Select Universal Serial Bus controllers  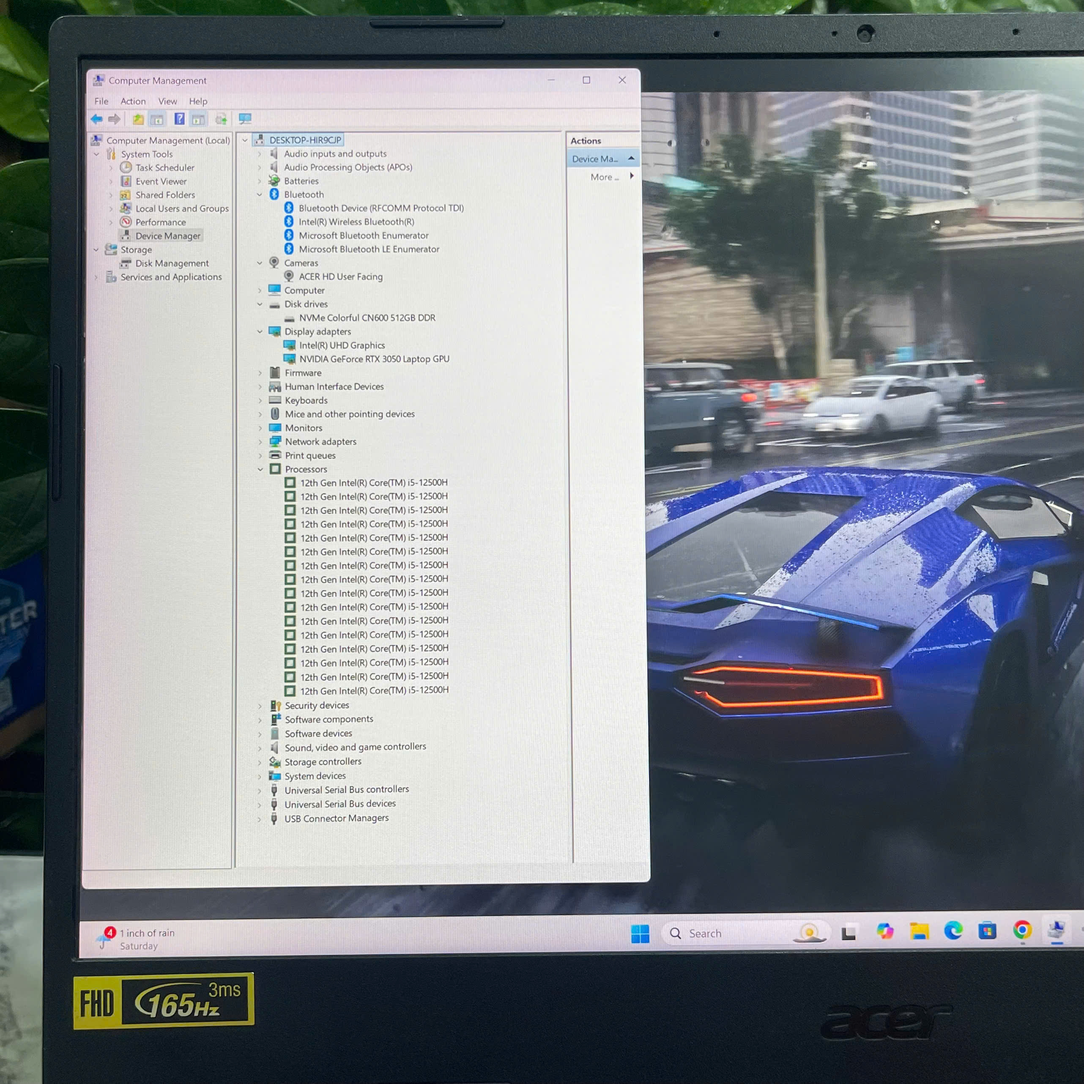[x=347, y=789]
